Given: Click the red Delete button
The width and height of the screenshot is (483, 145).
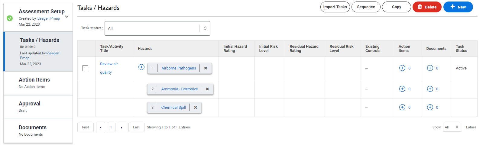Looking at the screenshot, I should [427, 7].
